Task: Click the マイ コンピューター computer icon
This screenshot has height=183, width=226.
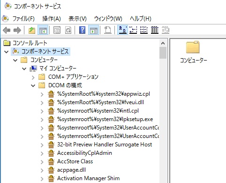Action: click(x=33, y=69)
